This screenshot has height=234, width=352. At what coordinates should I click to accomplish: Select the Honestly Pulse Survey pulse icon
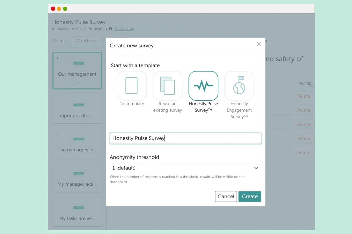(203, 86)
